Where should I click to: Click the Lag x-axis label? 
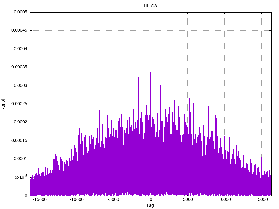(150, 205)
